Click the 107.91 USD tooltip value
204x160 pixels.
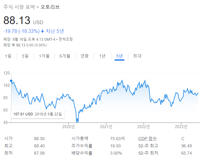coord(23,114)
